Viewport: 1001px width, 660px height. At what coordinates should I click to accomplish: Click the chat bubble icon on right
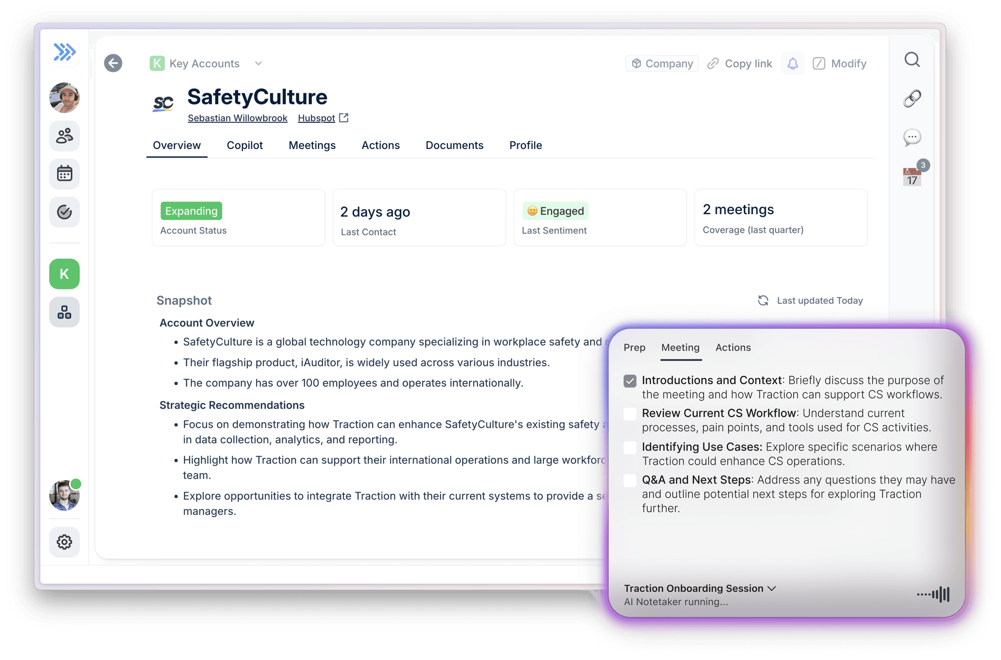coord(912,137)
